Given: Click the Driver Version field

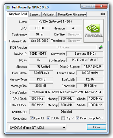Looking at the screenshot, I should click(x=66, y=92).
